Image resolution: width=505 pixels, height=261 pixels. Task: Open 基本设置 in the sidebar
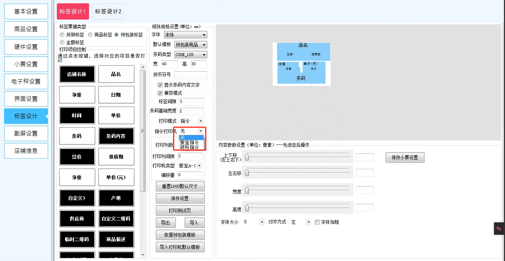(26, 11)
